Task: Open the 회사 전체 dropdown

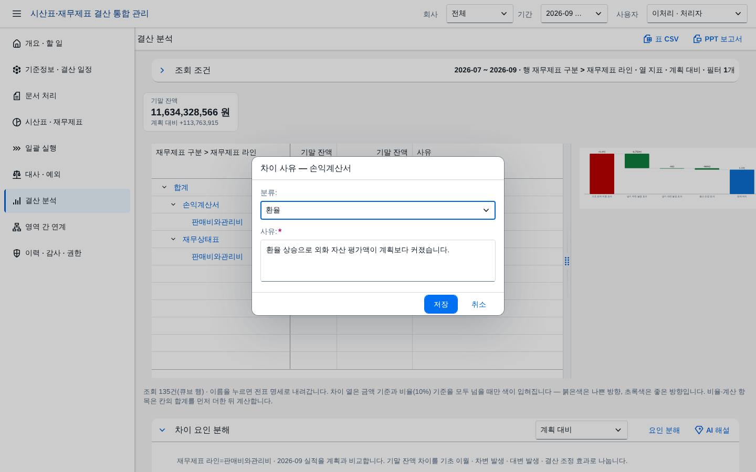Action: tap(479, 14)
